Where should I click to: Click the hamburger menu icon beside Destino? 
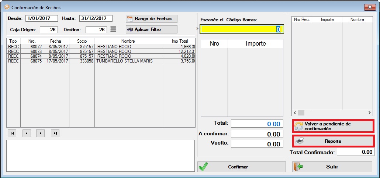[x=113, y=29]
